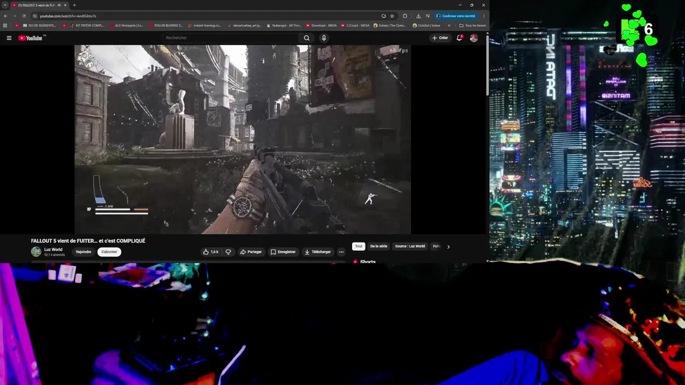Open the Tous les favoris bookmarks folder
This screenshot has height=385, width=685.
[473, 26]
